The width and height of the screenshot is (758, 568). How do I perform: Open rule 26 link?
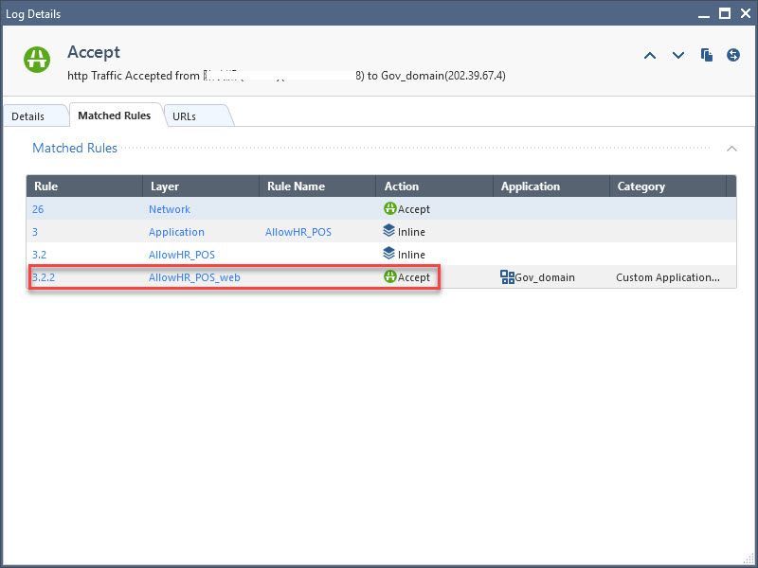tap(38, 209)
